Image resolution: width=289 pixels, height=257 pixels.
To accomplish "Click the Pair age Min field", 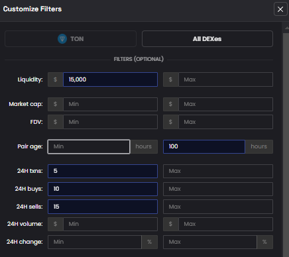I will [x=89, y=146].
